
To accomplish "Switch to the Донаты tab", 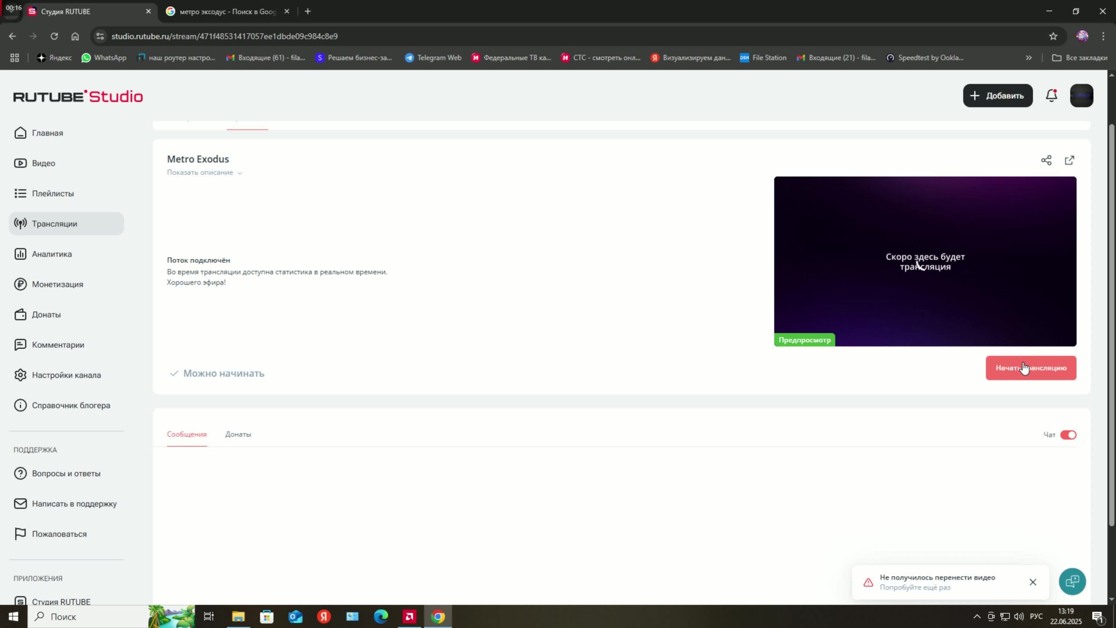I will [x=238, y=434].
